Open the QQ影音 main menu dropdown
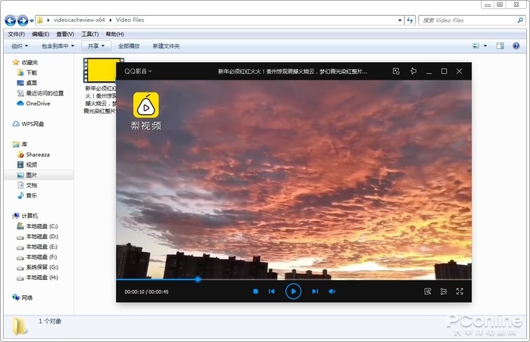The image size is (530, 342). click(x=139, y=72)
